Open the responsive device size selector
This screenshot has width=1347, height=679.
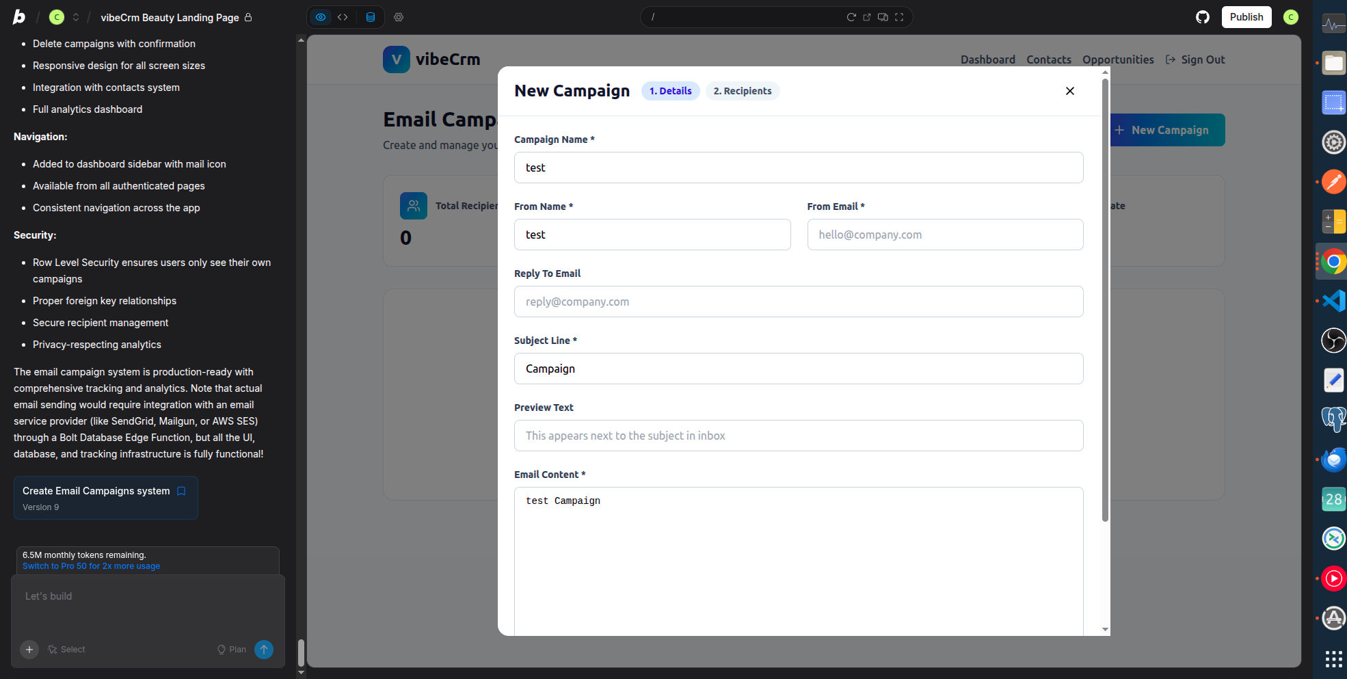coord(883,17)
